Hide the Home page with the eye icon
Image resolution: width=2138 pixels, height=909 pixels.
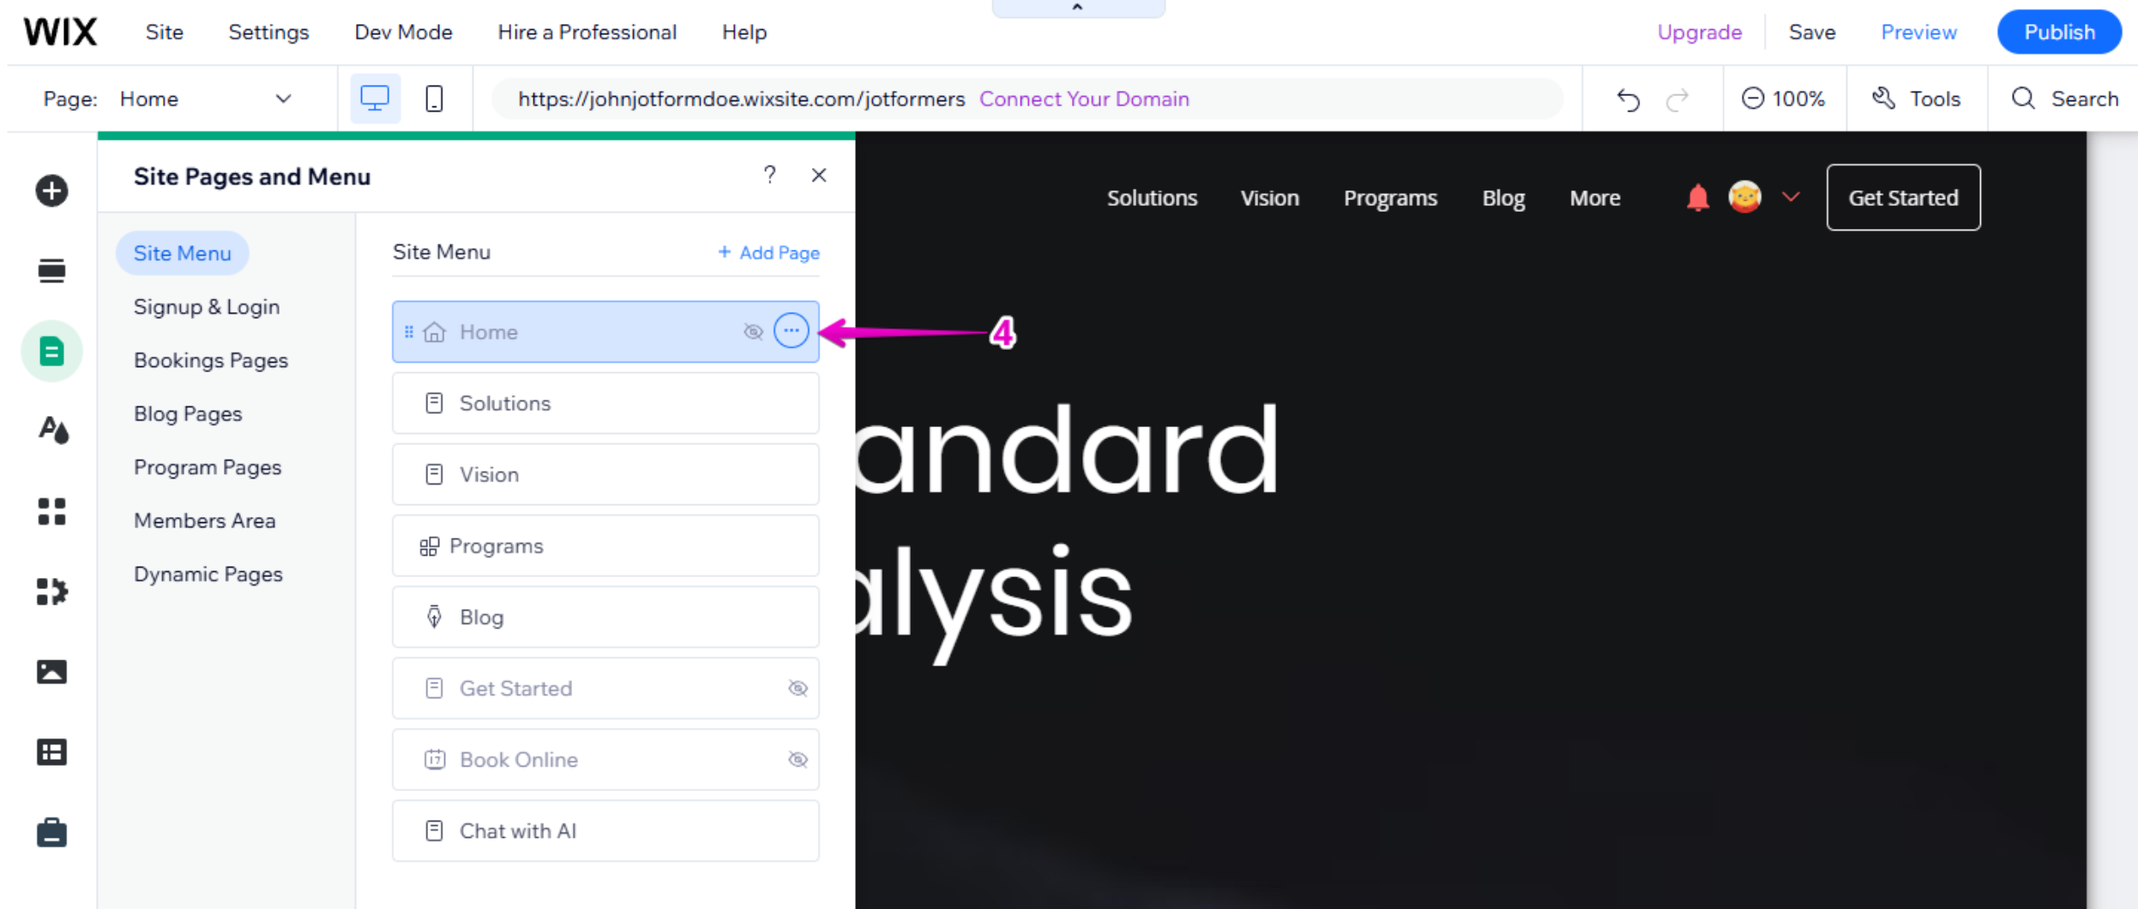pyautogui.click(x=753, y=332)
